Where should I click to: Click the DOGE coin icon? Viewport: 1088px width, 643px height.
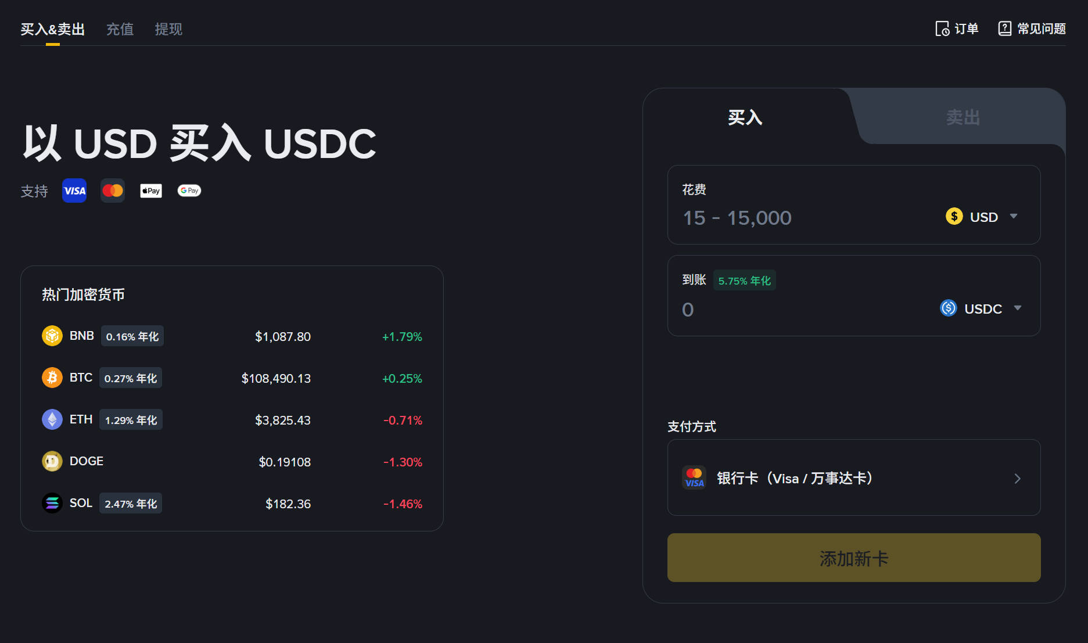click(52, 461)
